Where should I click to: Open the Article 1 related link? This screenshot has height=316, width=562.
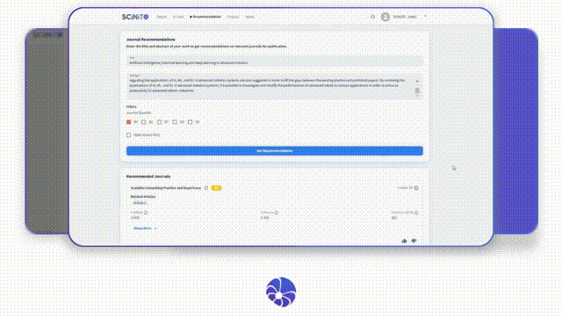pos(140,203)
